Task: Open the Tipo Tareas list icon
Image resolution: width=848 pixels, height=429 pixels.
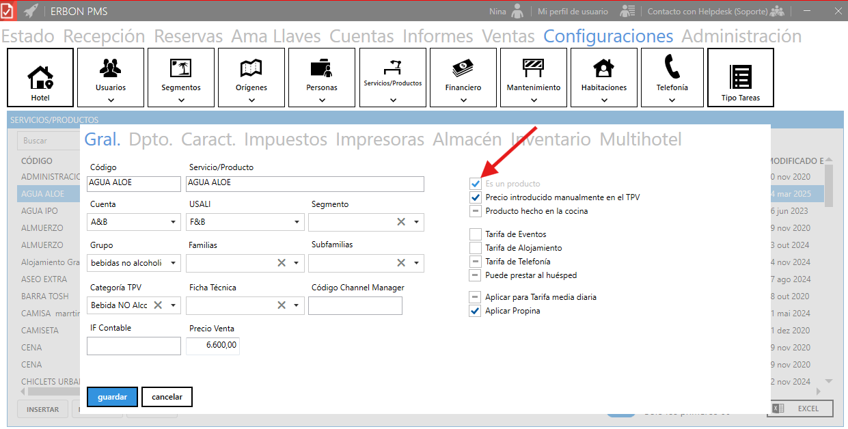Action: tap(741, 77)
